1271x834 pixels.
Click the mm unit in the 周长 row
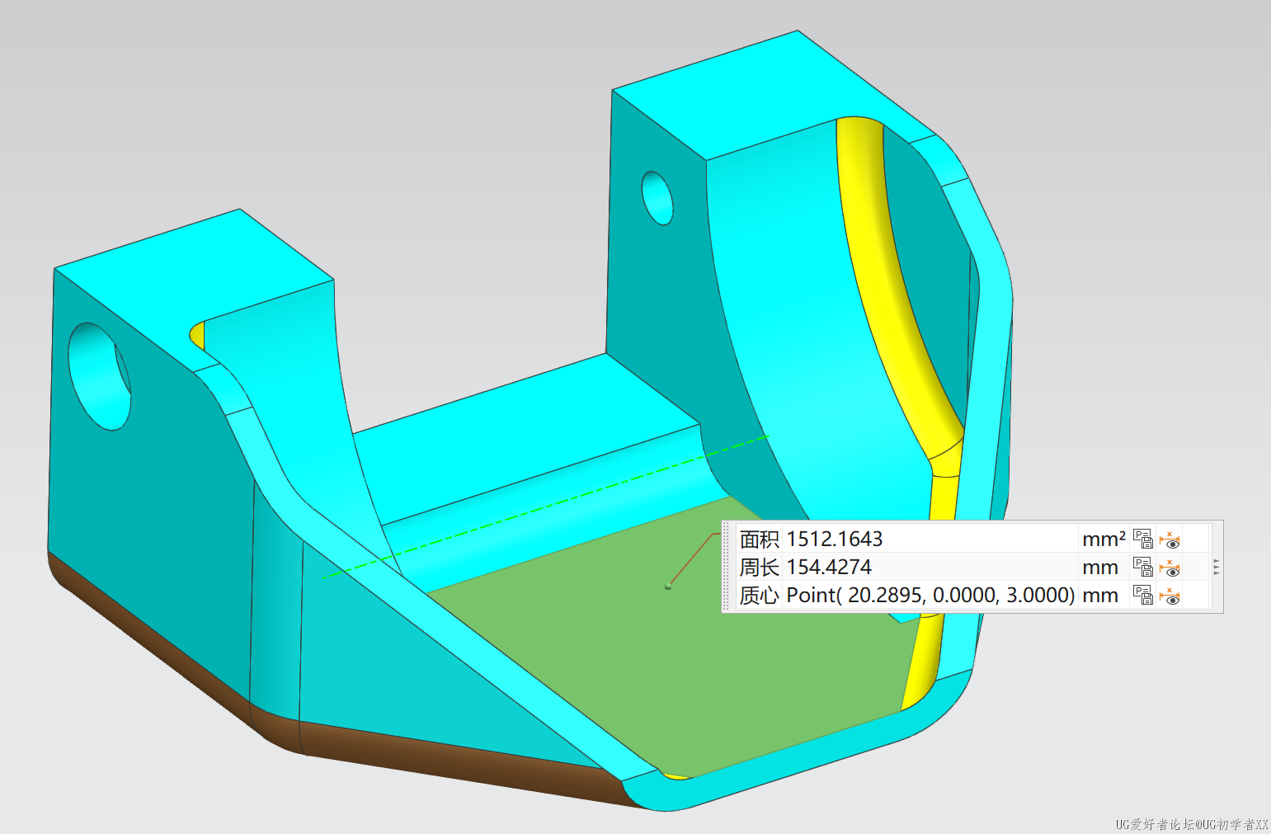pyautogui.click(x=1100, y=568)
